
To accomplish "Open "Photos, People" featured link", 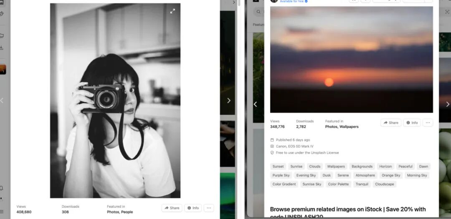I will point(120,212).
